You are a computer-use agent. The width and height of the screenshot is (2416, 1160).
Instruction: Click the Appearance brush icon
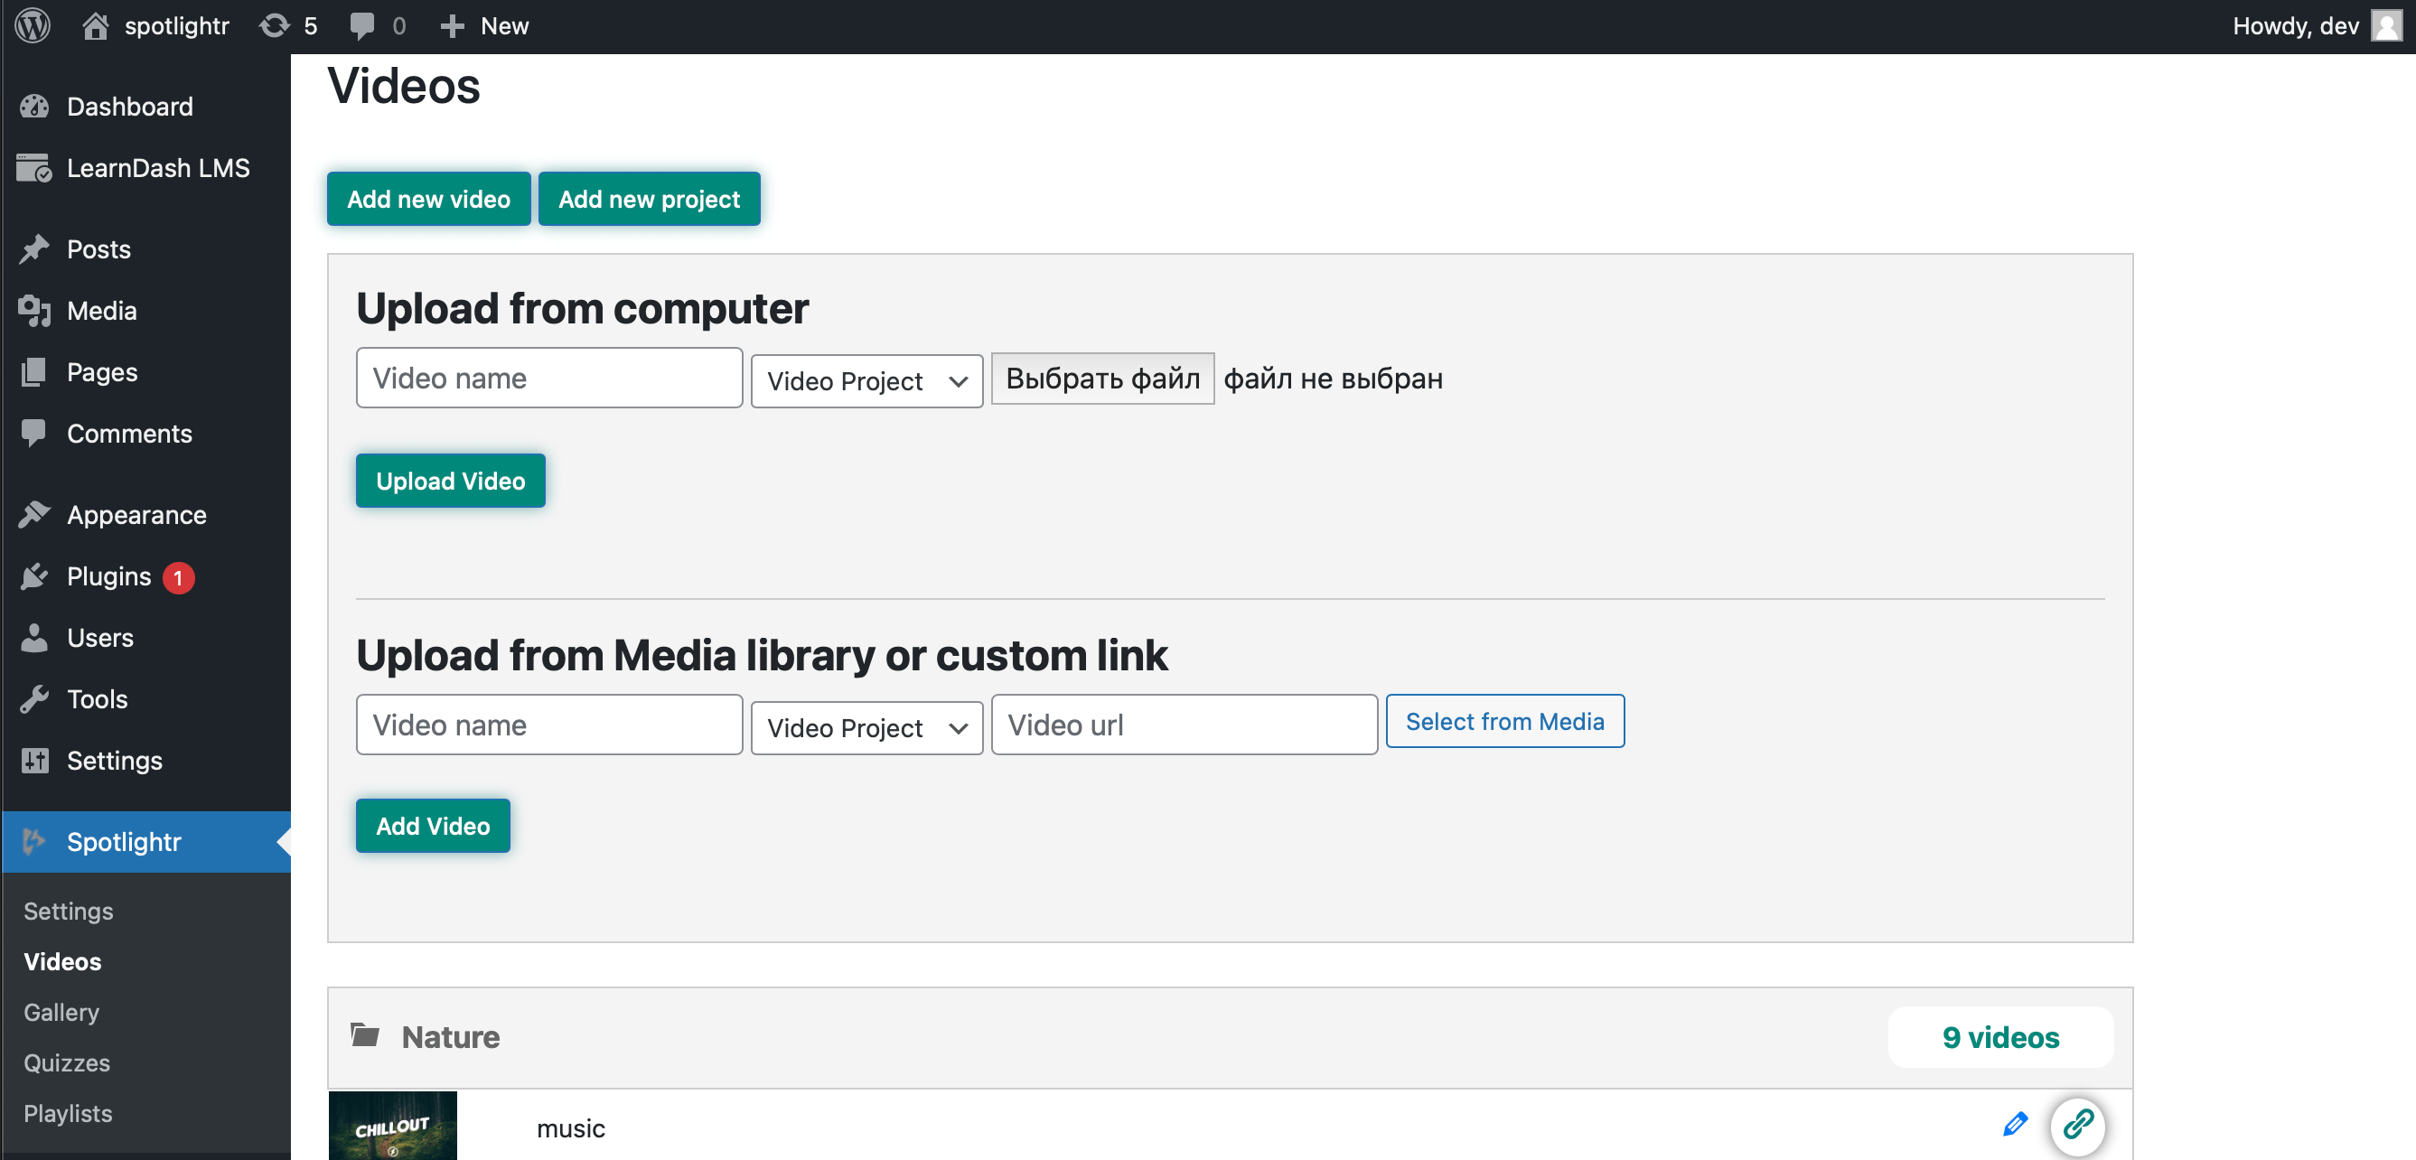pyautogui.click(x=34, y=514)
